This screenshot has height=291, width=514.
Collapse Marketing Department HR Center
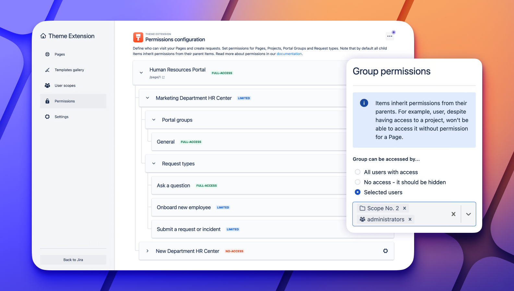148,98
